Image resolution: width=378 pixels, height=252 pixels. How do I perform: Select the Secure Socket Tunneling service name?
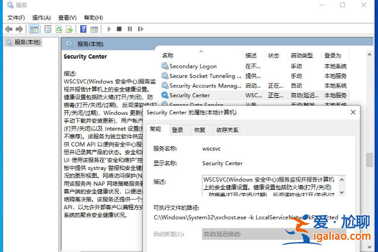205,76
